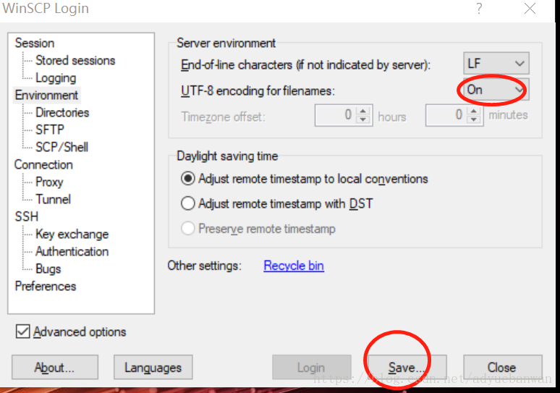Select the Preferences tree node
The width and height of the screenshot is (560, 393).
pyautogui.click(x=46, y=286)
